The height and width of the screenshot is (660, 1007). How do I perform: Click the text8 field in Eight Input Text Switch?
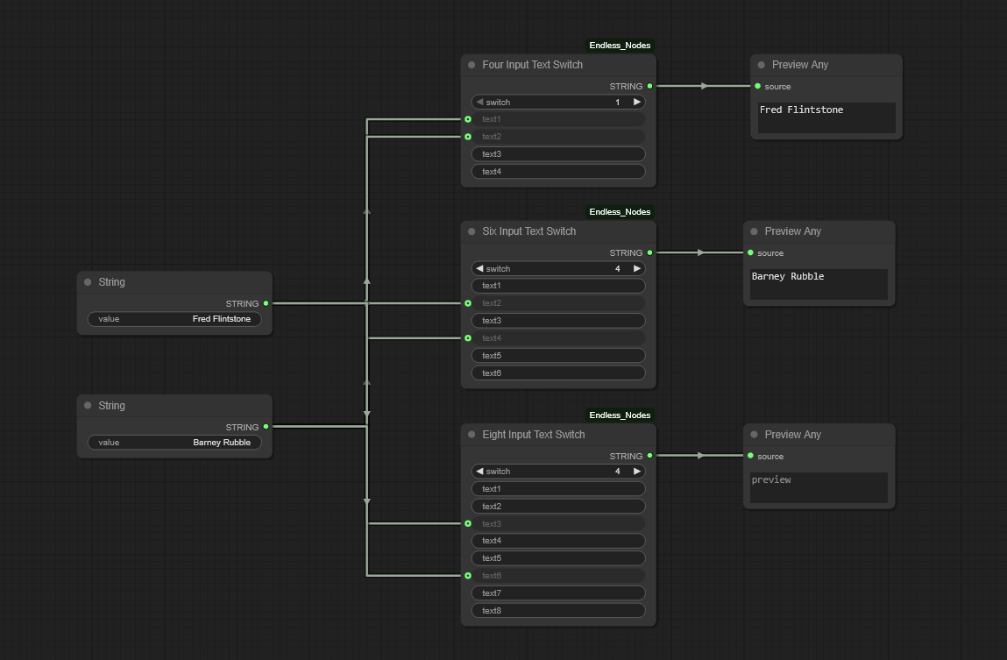(558, 611)
